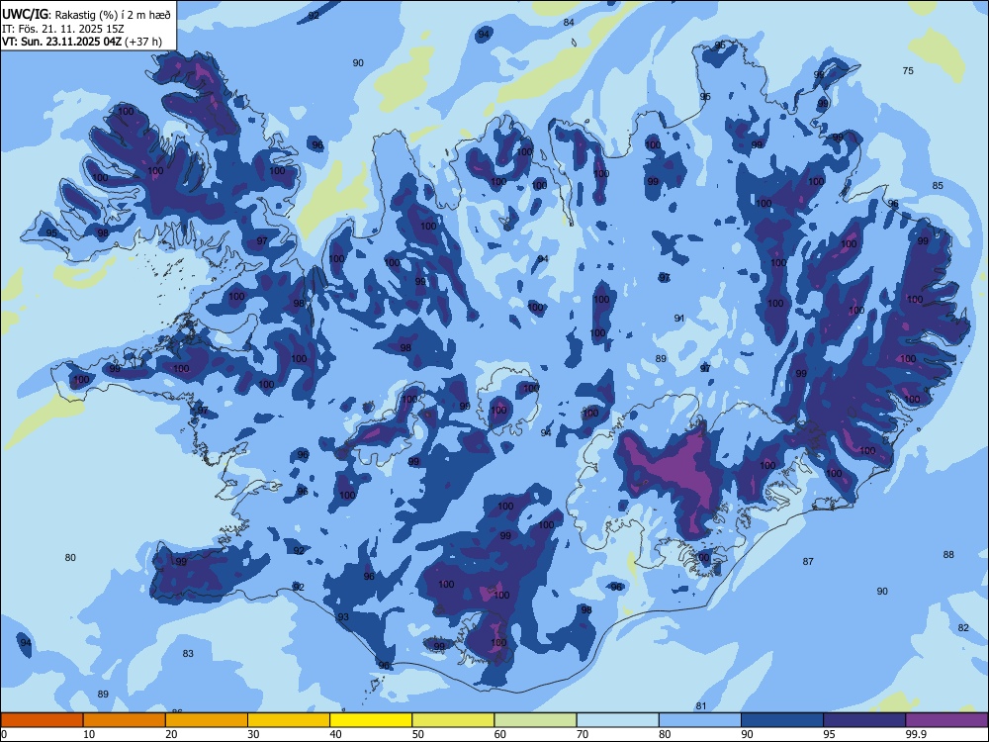This screenshot has width=989, height=742.
Task: Click the legend tick label '70'
Action: [x=583, y=734]
